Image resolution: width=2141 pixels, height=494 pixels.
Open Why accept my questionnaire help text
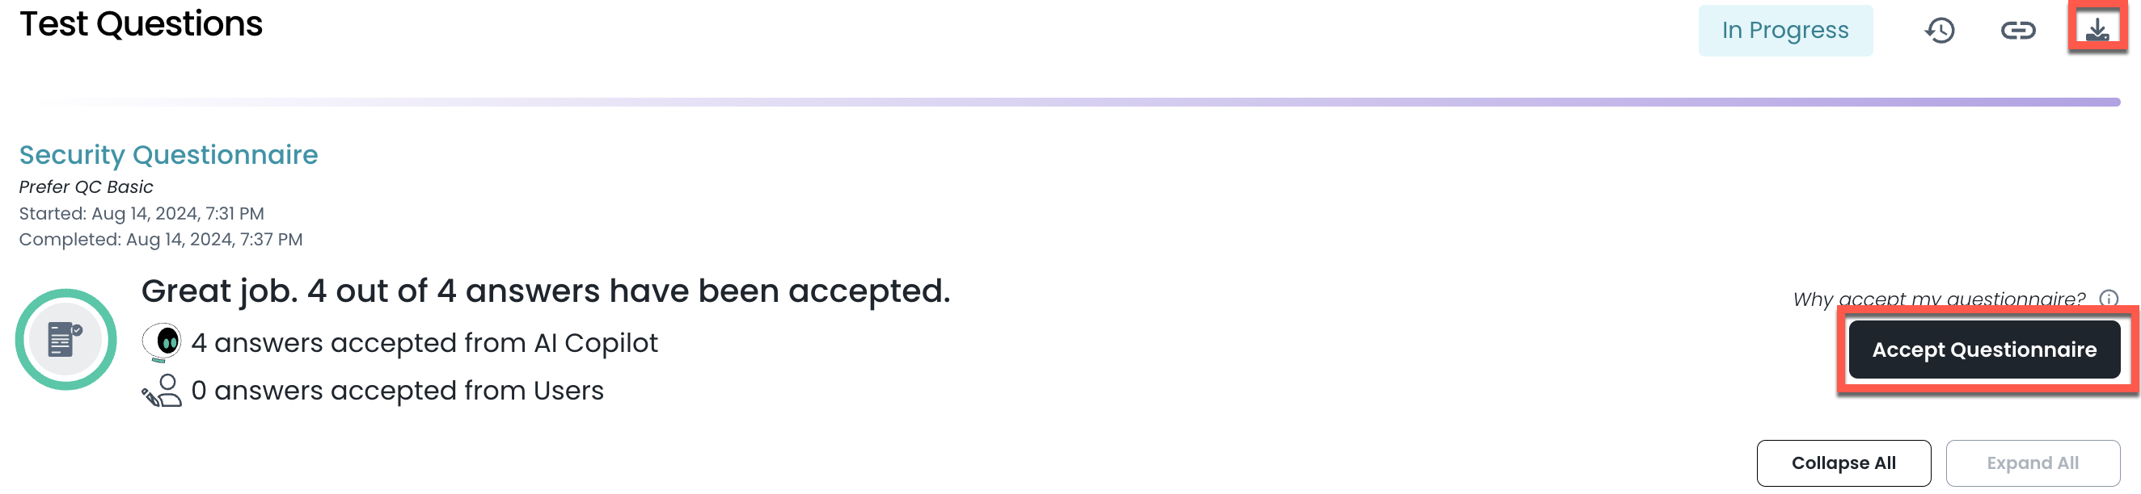pos(1938,299)
